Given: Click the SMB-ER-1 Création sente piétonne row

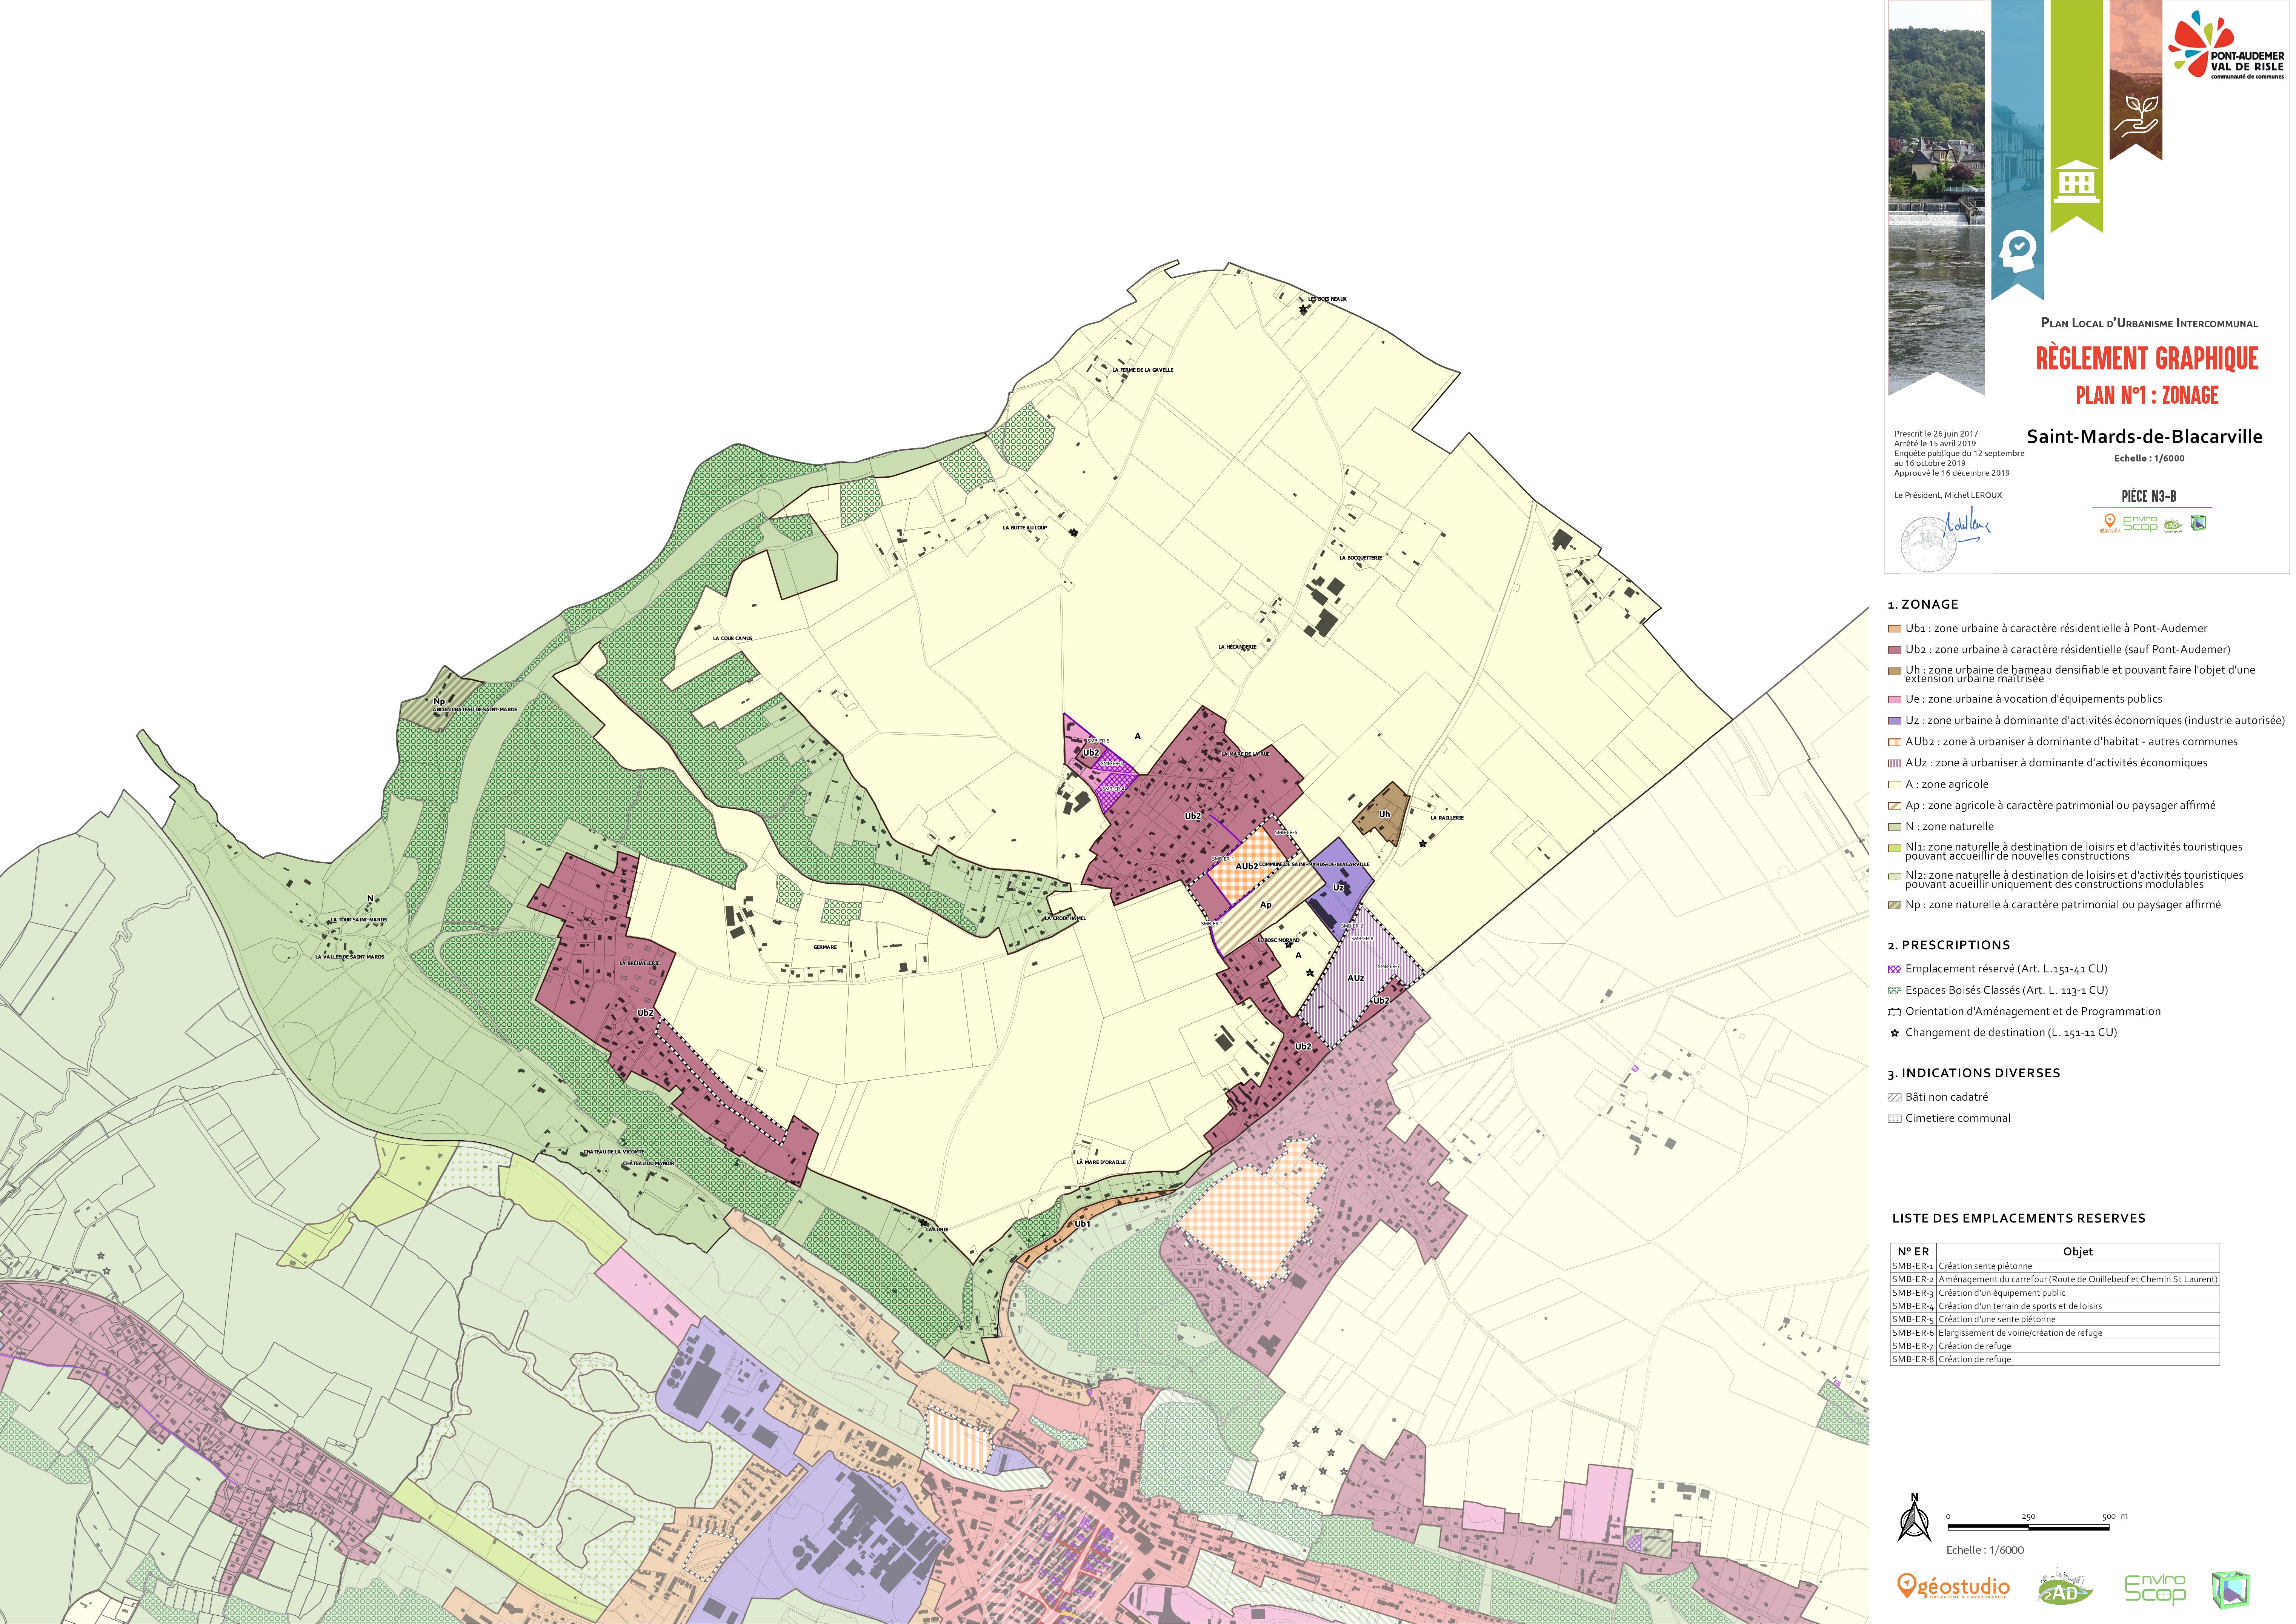Looking at the screenshot, I should click(x=2055, y=1266).
